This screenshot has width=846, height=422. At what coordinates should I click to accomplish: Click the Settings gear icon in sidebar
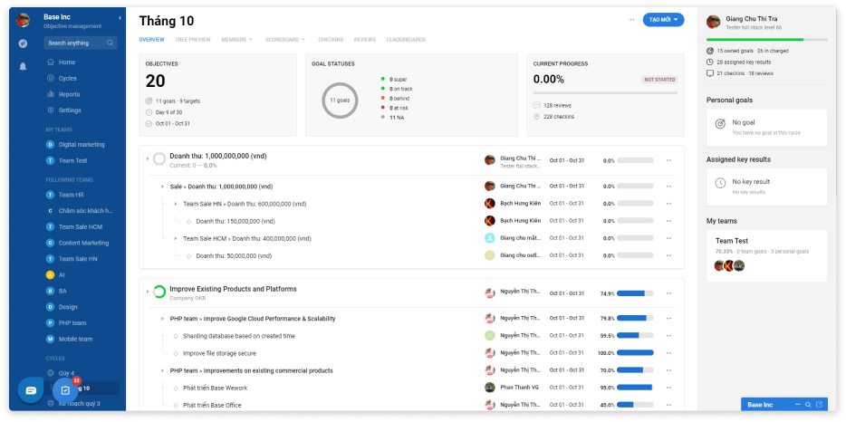pyautogui.click(x=50, y=110)
